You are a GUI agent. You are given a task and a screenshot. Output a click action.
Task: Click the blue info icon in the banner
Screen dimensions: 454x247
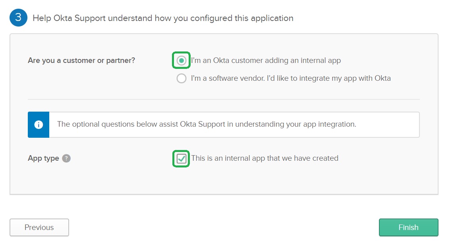(x=39, y=125)
